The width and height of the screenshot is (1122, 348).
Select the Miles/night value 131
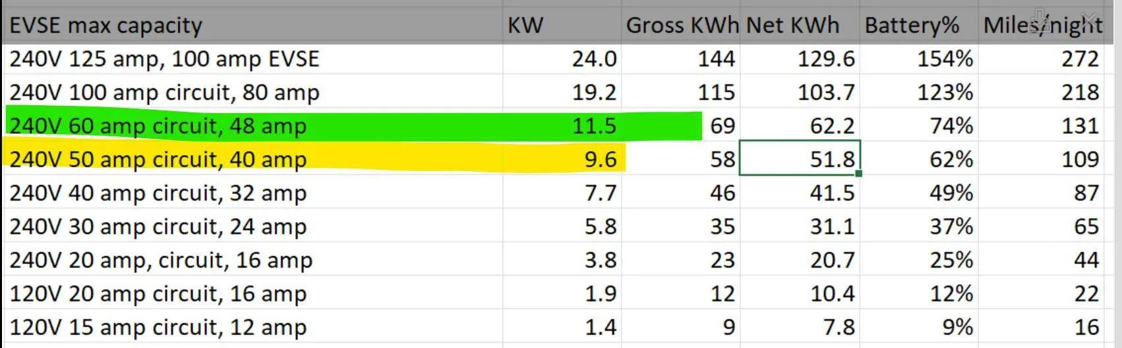1080,126
